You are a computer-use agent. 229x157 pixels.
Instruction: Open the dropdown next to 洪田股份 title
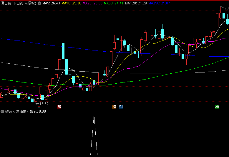(x=39, y=3)
